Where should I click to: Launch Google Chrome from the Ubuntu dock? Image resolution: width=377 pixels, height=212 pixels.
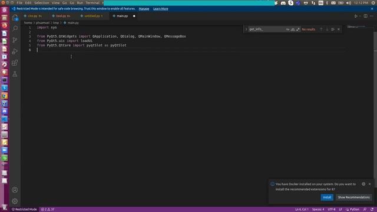(x=4, y=95)
